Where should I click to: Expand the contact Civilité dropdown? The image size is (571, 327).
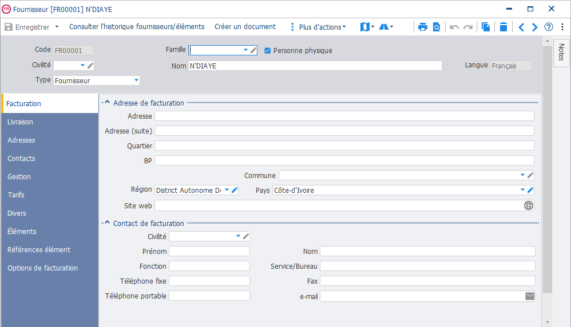pyautogui.click(x=238, y=236)
